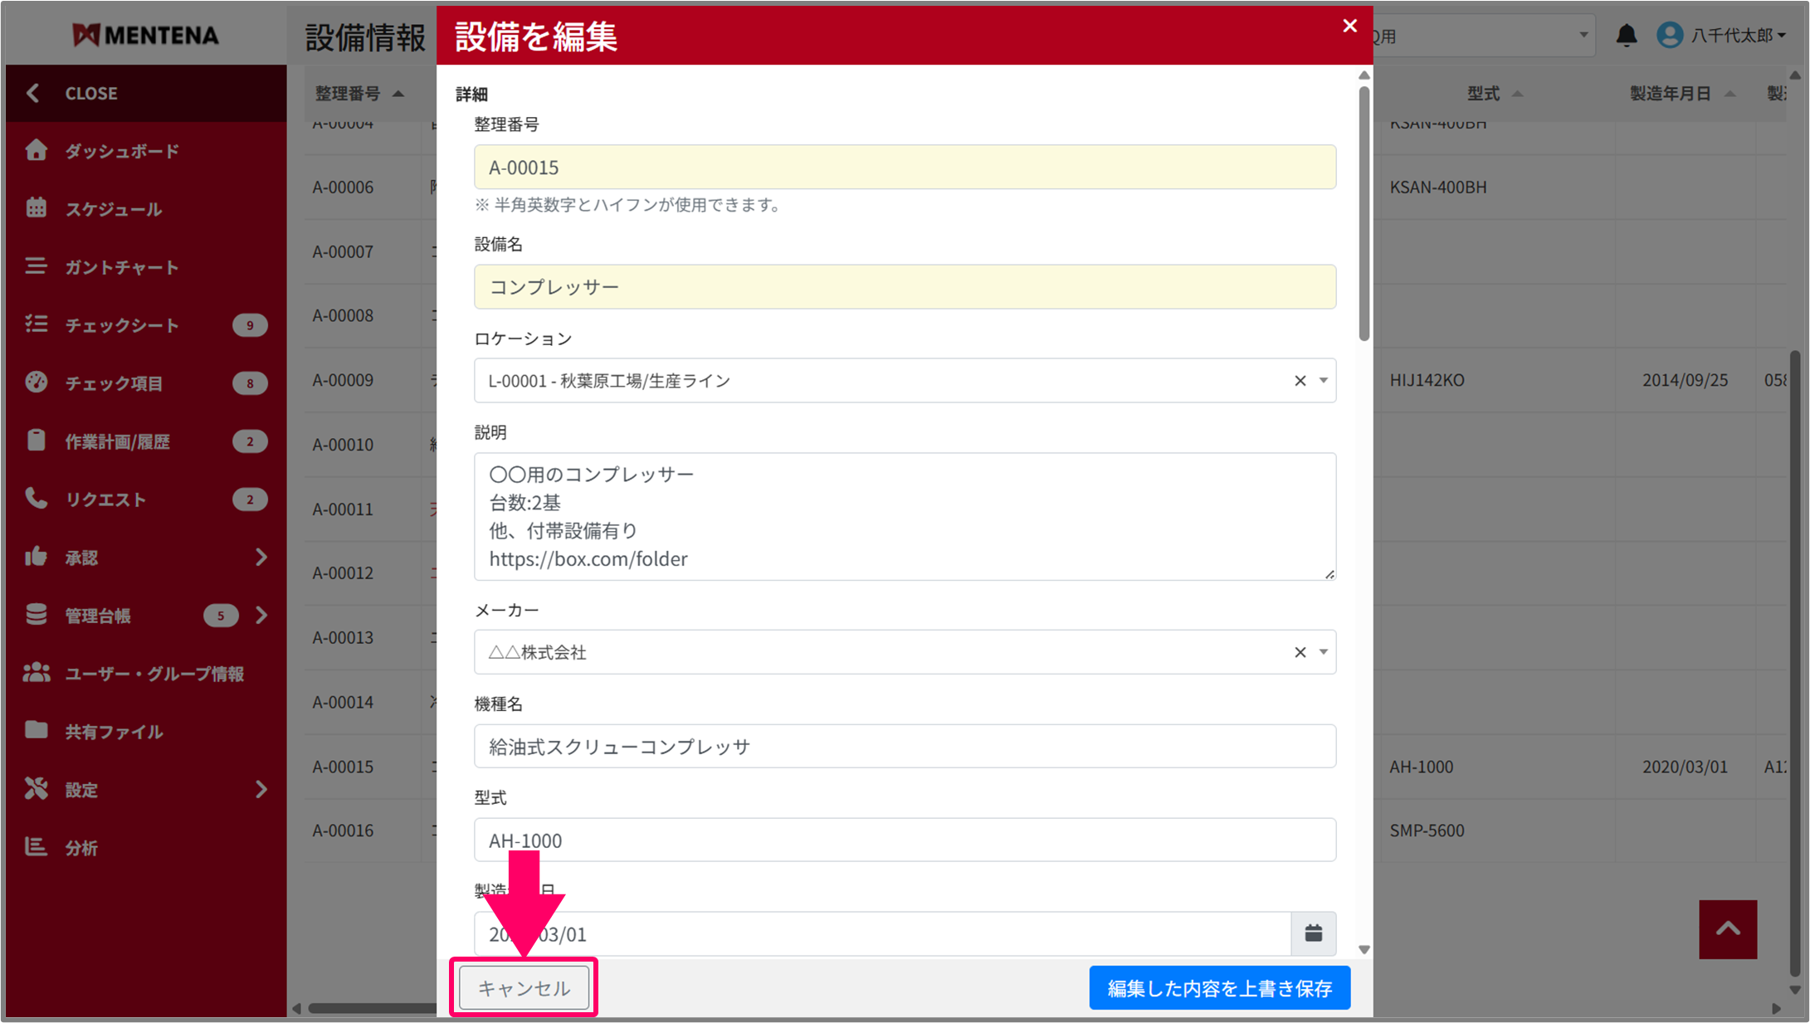Image resolution: width=1810 pixels, height=1023 pixels.
Task: Open スケジュール calendar icon in sidebar
Action: click(36, 207)
